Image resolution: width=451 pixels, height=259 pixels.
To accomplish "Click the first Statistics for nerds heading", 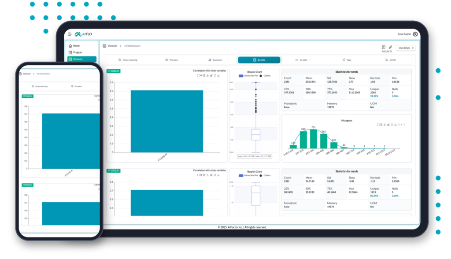I will (347, 72).
